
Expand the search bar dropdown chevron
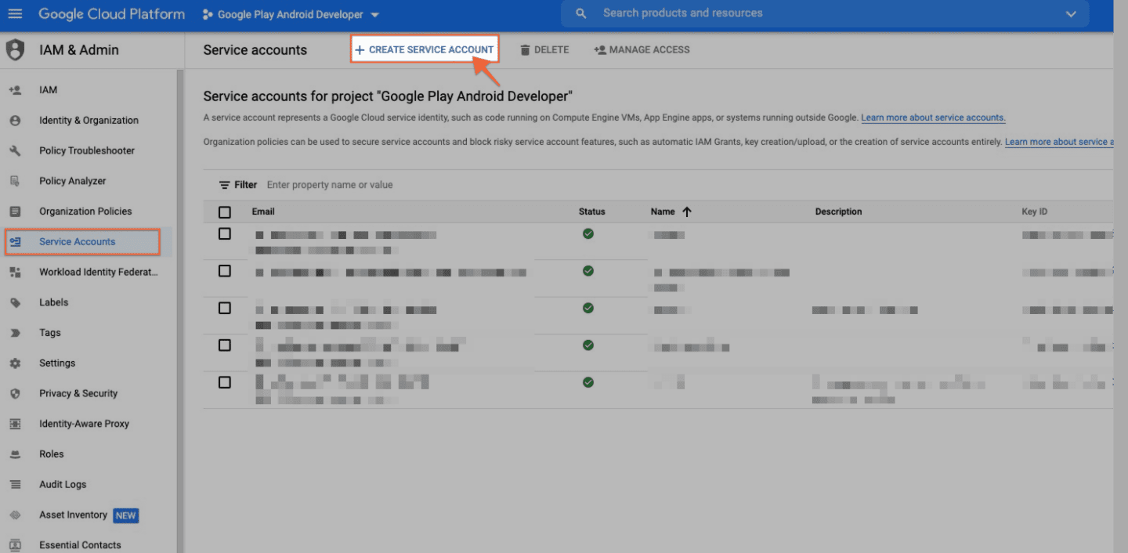[x=1072, y=14]
